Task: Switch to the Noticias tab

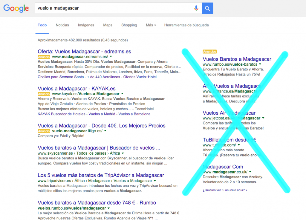Action: tap(62, 25)
